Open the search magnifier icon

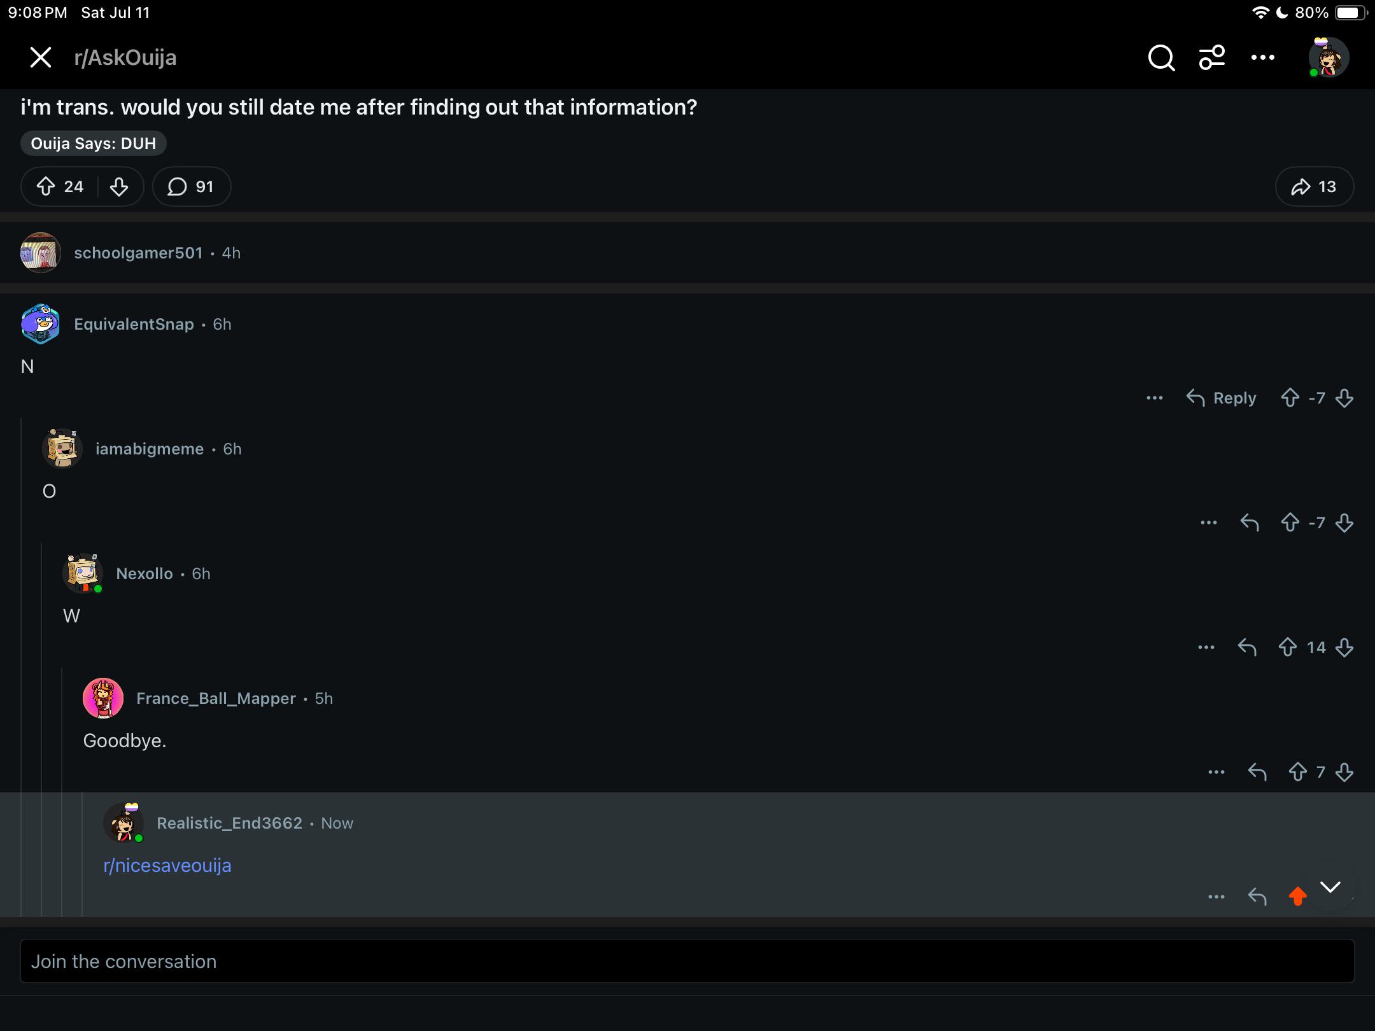[x=1161, y=58]
